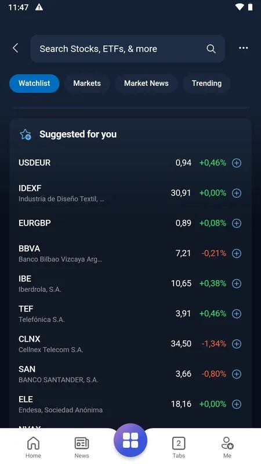This screenshot has width=261, height=464.
Task: Open the three-dots more options menu
Action: (x=243, y=48)
